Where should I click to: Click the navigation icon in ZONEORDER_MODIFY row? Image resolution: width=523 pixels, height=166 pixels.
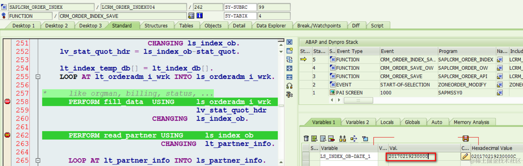click(500, 85)
